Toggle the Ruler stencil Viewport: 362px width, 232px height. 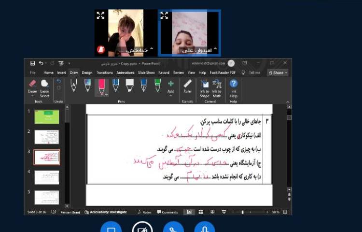187,86
